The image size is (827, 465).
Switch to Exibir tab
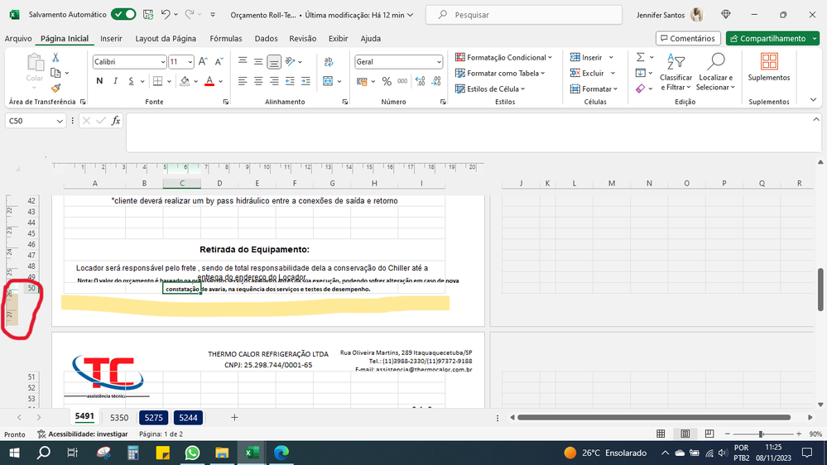pyautogui.click(x=338, y=39)
